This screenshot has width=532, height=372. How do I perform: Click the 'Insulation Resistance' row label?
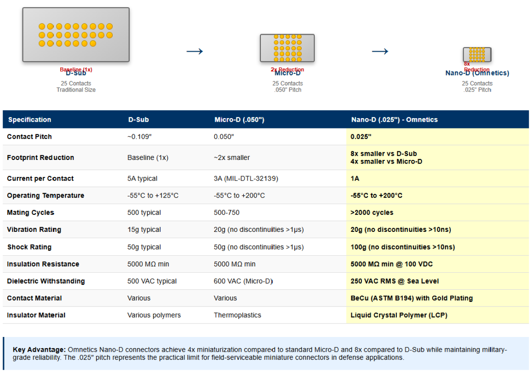pyautogui.click(x=43, y=264)
